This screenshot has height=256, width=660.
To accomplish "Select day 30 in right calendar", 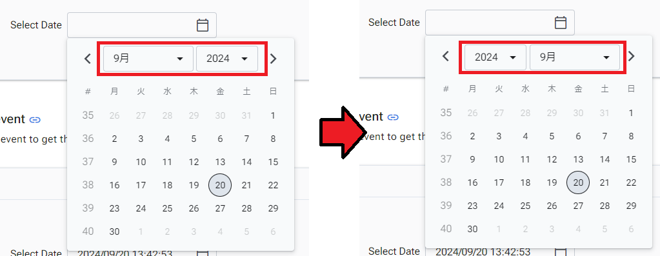I will [472, 229].
